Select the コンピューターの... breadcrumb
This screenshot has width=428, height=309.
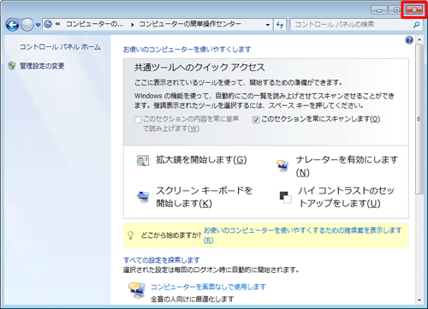point(95,24)
